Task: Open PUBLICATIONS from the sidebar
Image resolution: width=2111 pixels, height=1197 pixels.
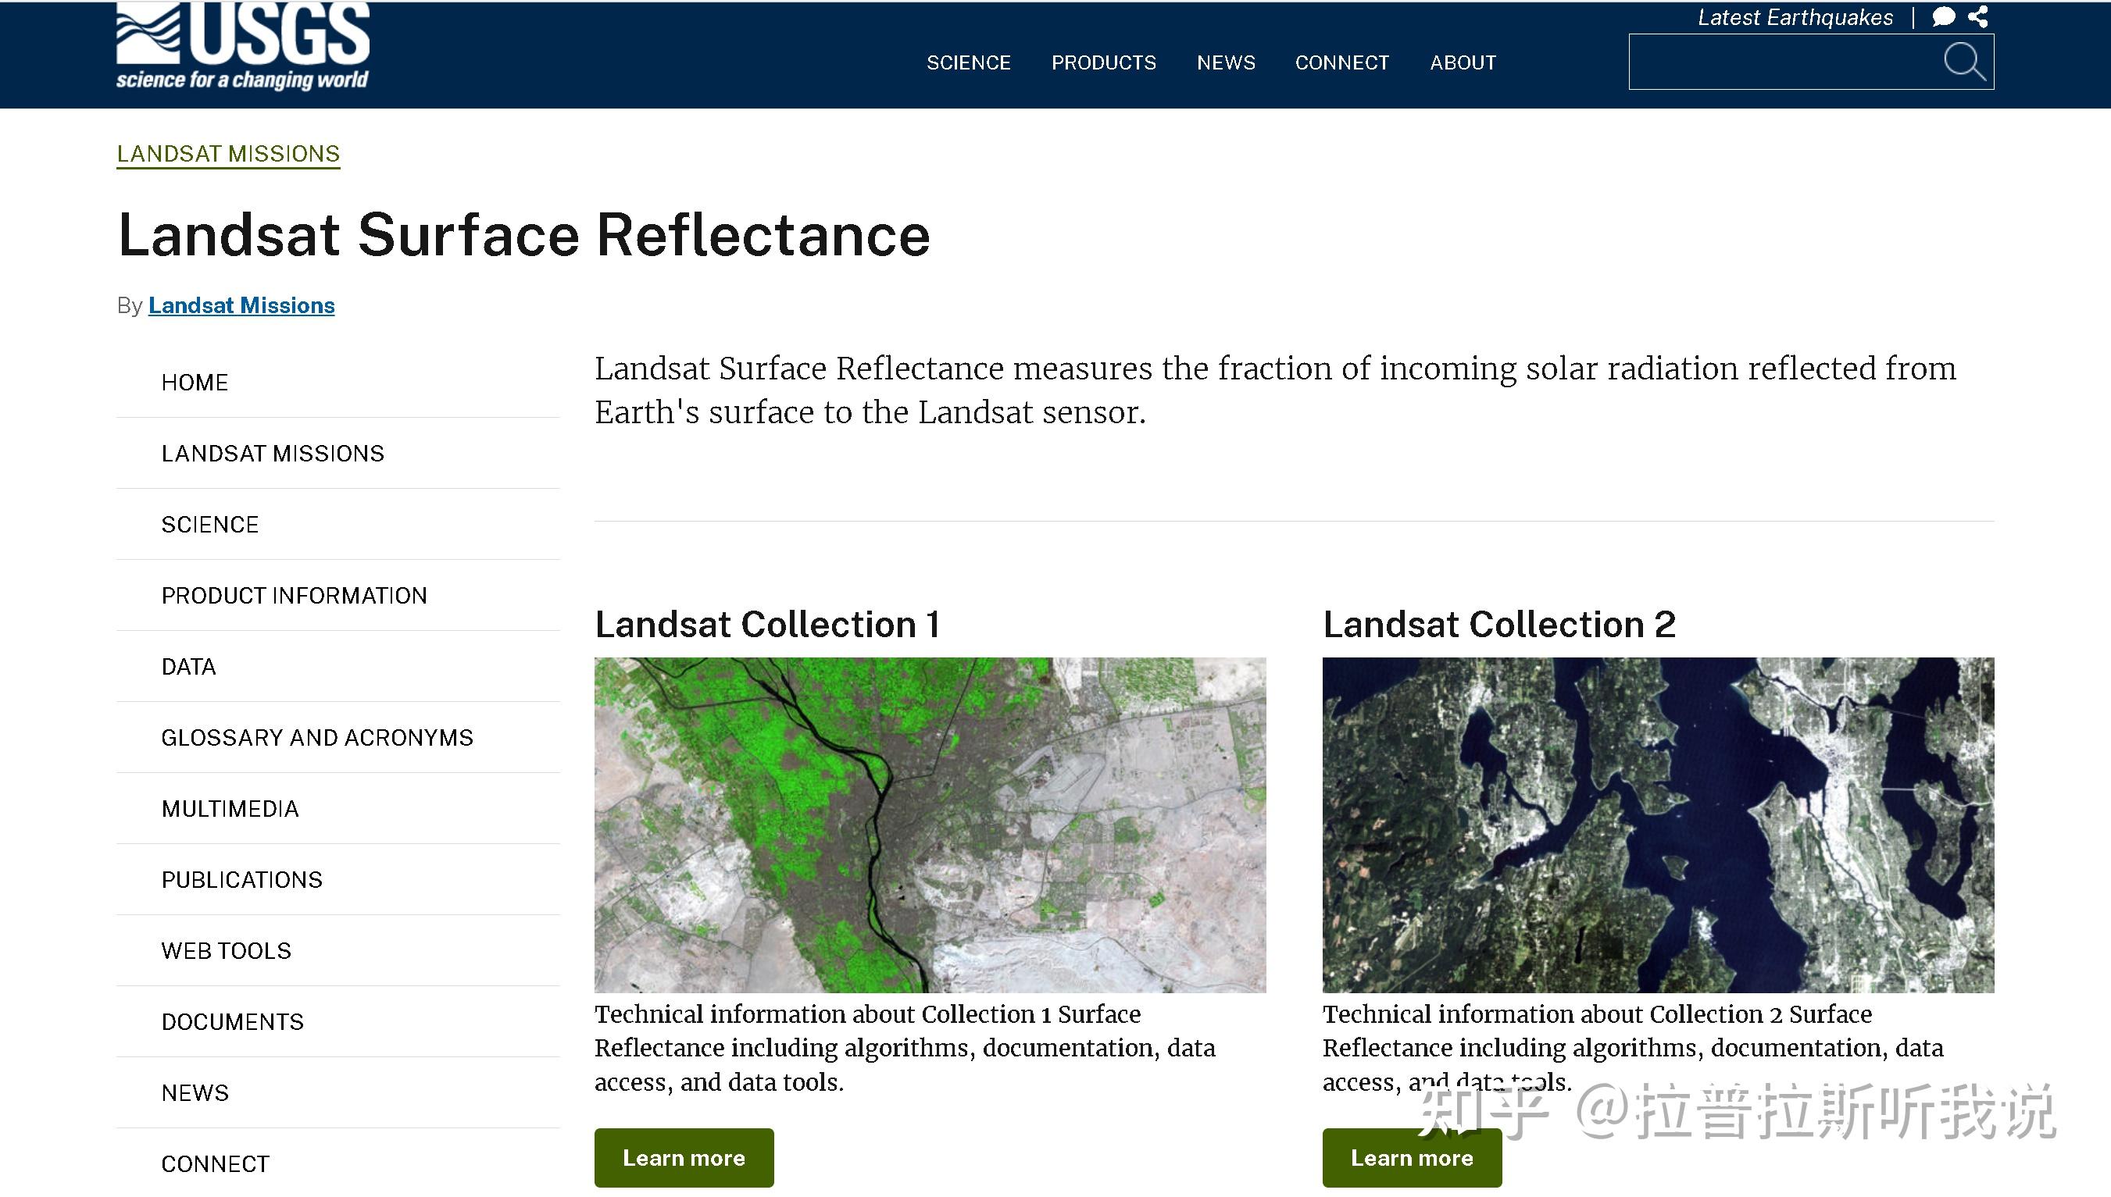Action: (241, 880)
